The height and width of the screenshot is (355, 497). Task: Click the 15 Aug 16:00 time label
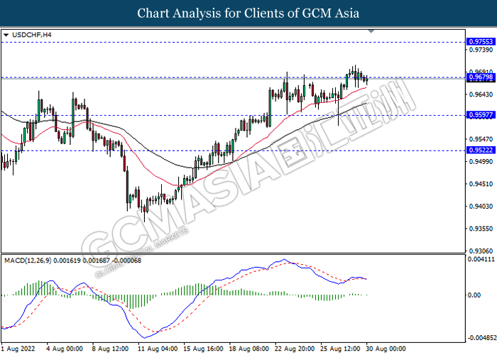203,349
